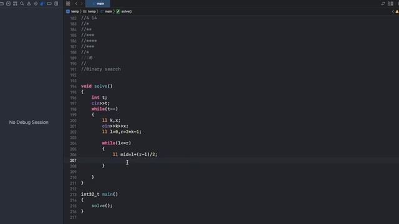Open the temp project breadcrumb
Screen dimensions: 399x224
pos(72,11)
